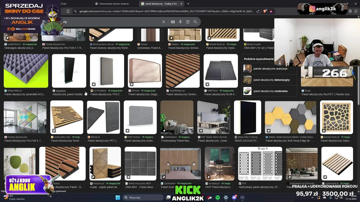This screenshot has height=202, width=360.
Task: Open Castorama bedroom wall panel thumbnail
Action: pos(181,164)
